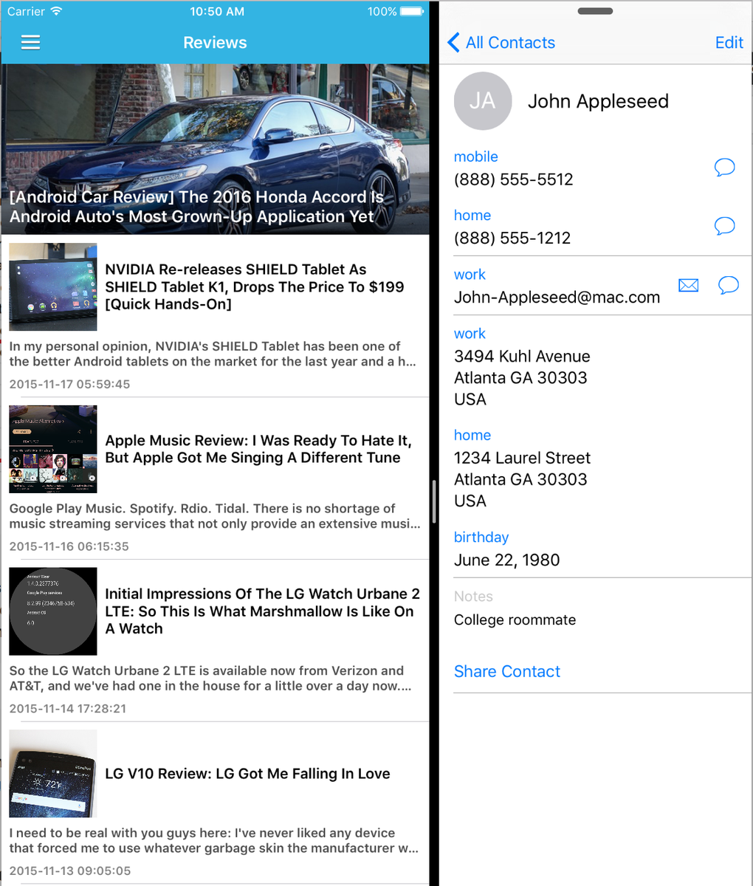Tap the John Appleseed name

pos(598,101)
